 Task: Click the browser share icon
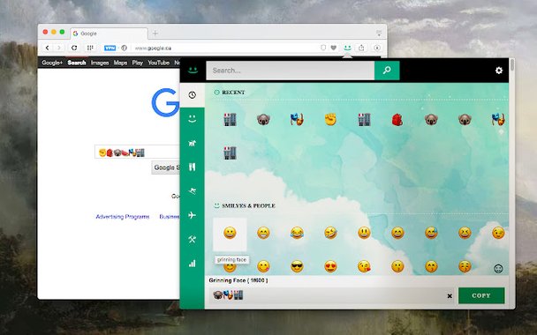[361, 48]
